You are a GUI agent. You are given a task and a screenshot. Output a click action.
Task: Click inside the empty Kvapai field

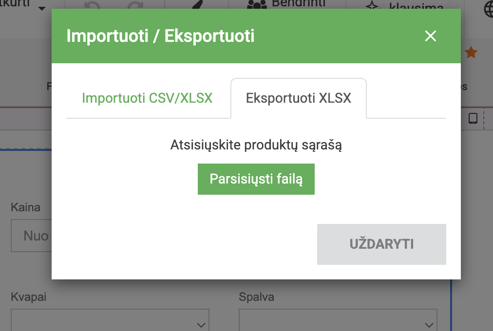click(x=97, y=320)
